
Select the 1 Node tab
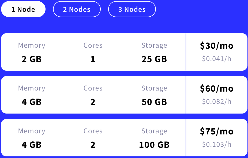(23, 9)
